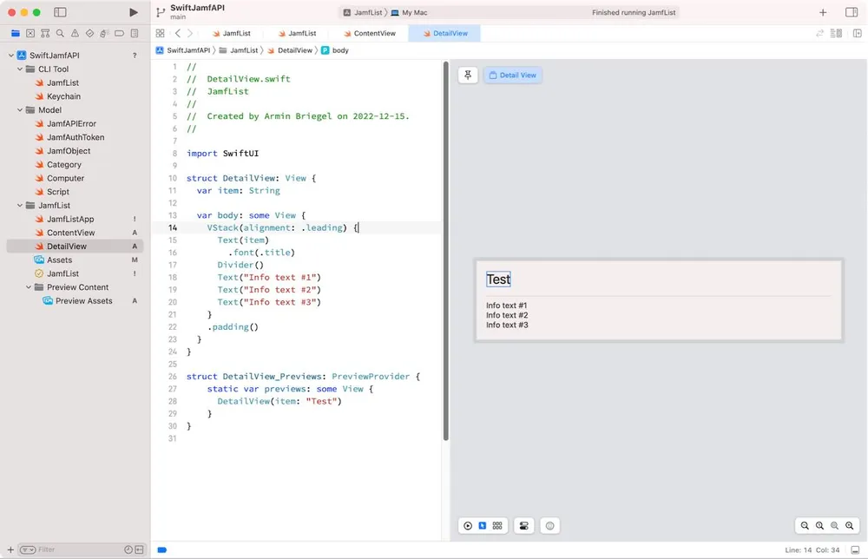The height and width of the screenshot is (559, 868).
Task: Toggle breakpoints in the bottom debug bar
Action: point(161,549)
